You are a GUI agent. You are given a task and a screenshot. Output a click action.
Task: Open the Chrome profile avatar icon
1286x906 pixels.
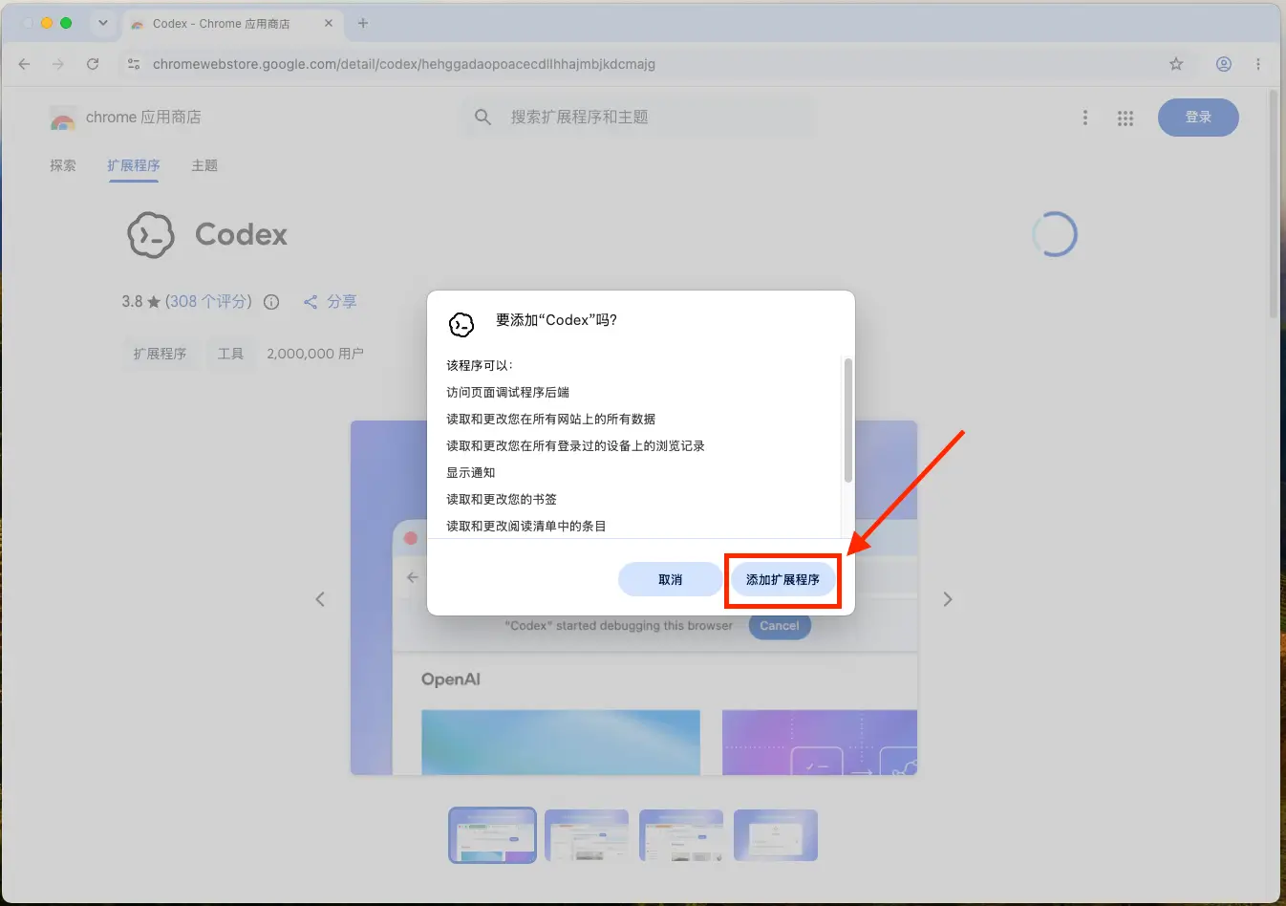pyautogui.click(x=1223, y=64)
